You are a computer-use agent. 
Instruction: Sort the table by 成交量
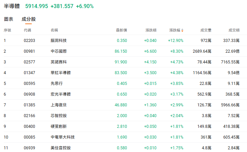click(205, 30)
